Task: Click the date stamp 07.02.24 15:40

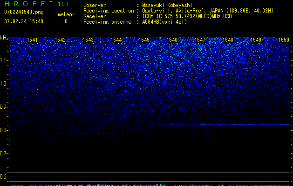Action: (24, 21)
